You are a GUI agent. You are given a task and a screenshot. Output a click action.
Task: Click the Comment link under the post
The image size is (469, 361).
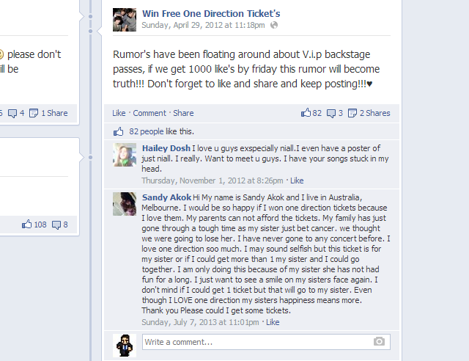(x=149, y=113)
